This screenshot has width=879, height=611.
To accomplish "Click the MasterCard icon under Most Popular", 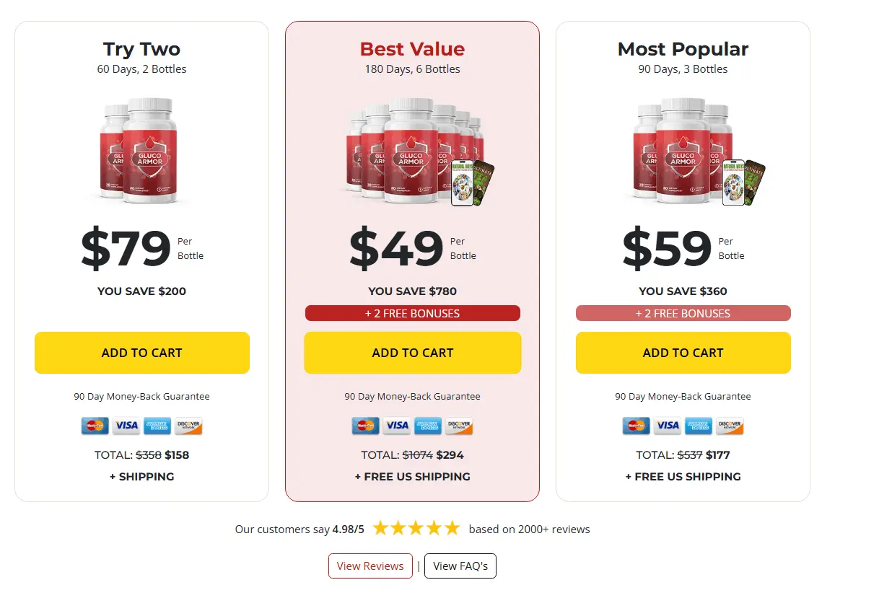I will tap(637, 426).
